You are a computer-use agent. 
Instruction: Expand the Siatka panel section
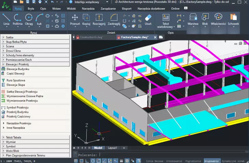(x=35, y=37)
